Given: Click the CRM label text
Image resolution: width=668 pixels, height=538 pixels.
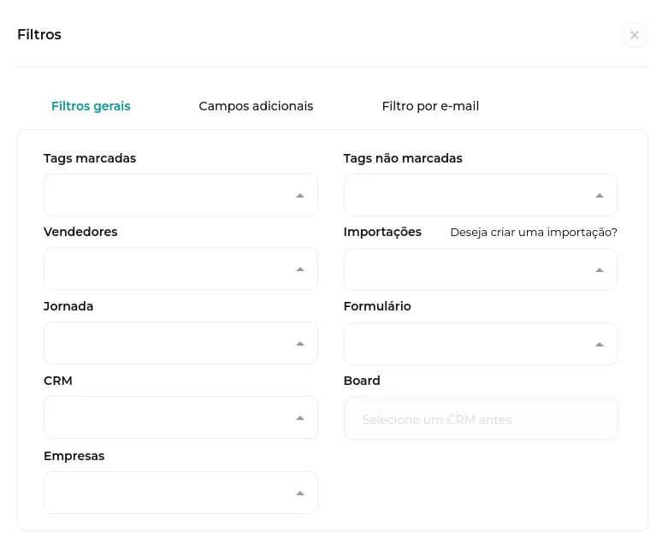Looking at the screenshot, I should click(58, 381).
